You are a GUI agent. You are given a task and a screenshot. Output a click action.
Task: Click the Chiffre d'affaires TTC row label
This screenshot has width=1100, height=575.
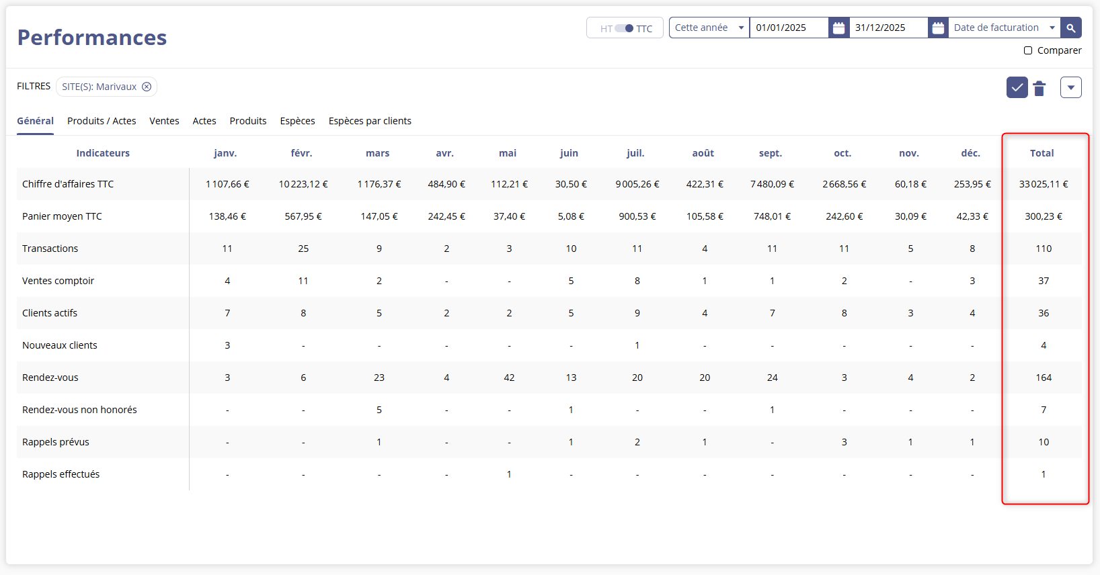pyautogui.click(x=68, y=184)
